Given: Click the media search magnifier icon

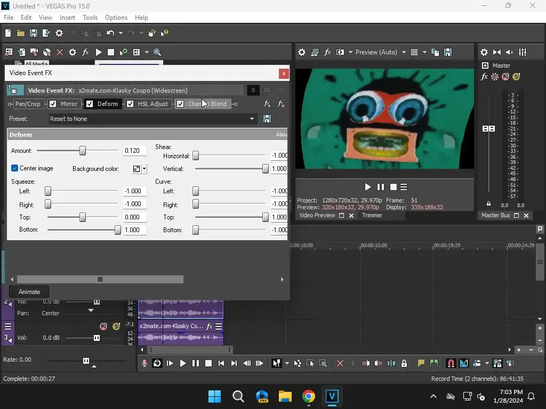Looking at the screenshot, I should (157, 52).
